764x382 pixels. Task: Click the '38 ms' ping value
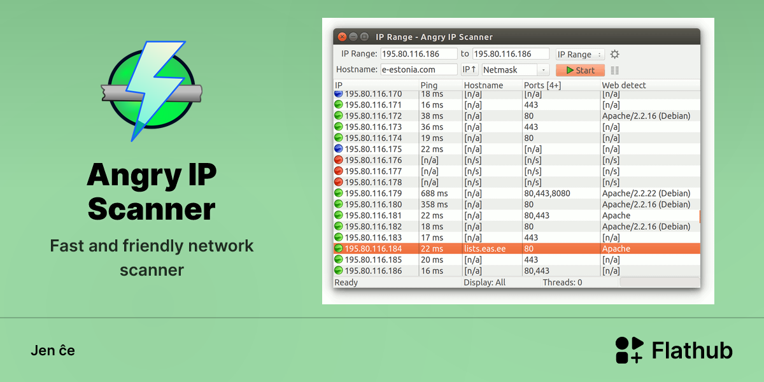click(432, 116)
